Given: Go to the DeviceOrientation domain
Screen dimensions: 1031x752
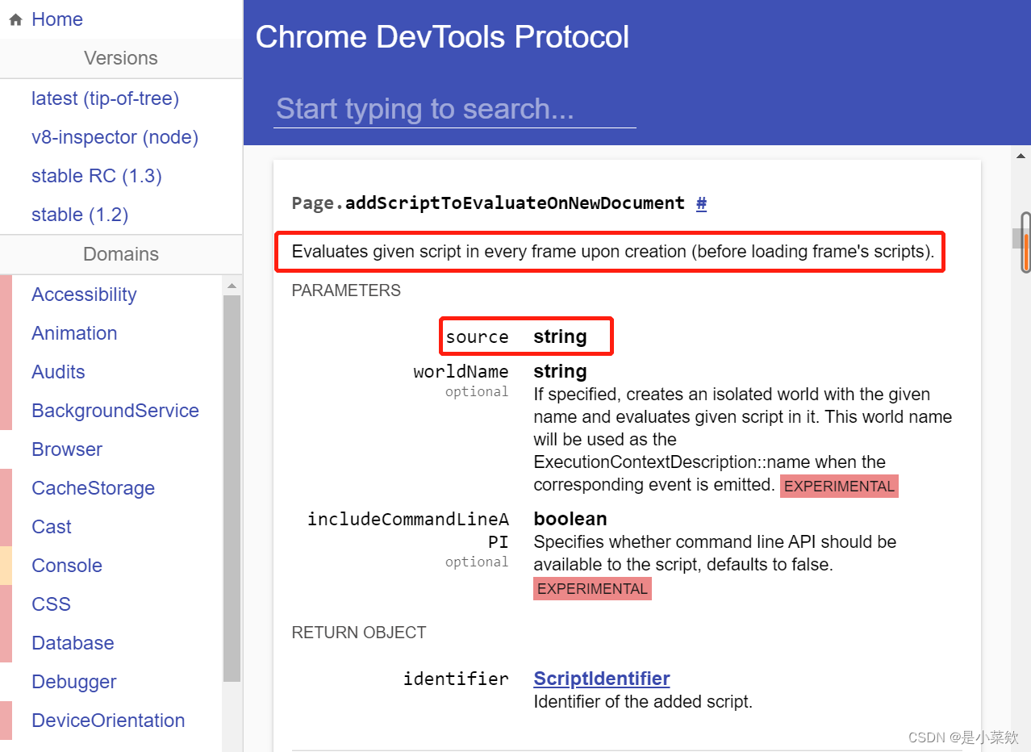Looking at the screenshot, I should (x=108, y=721).
